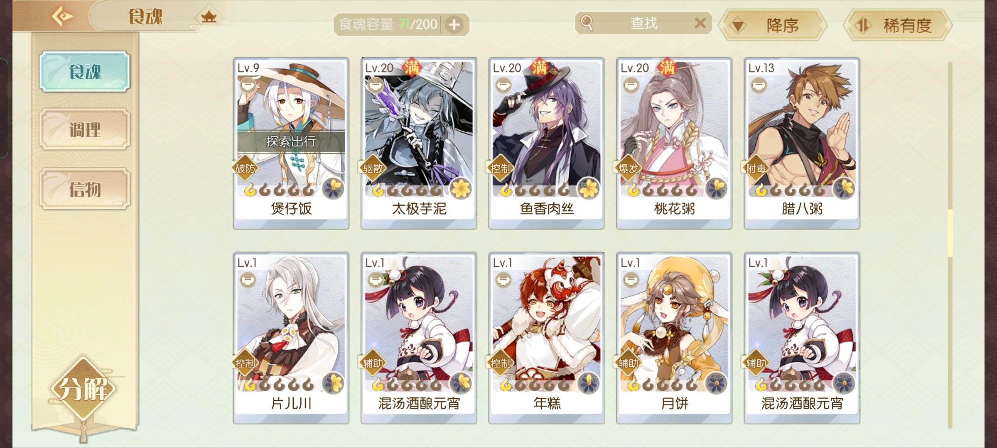
Task: Click the 查找 search field
Action: pyautogui.click(x=643, y=23)
